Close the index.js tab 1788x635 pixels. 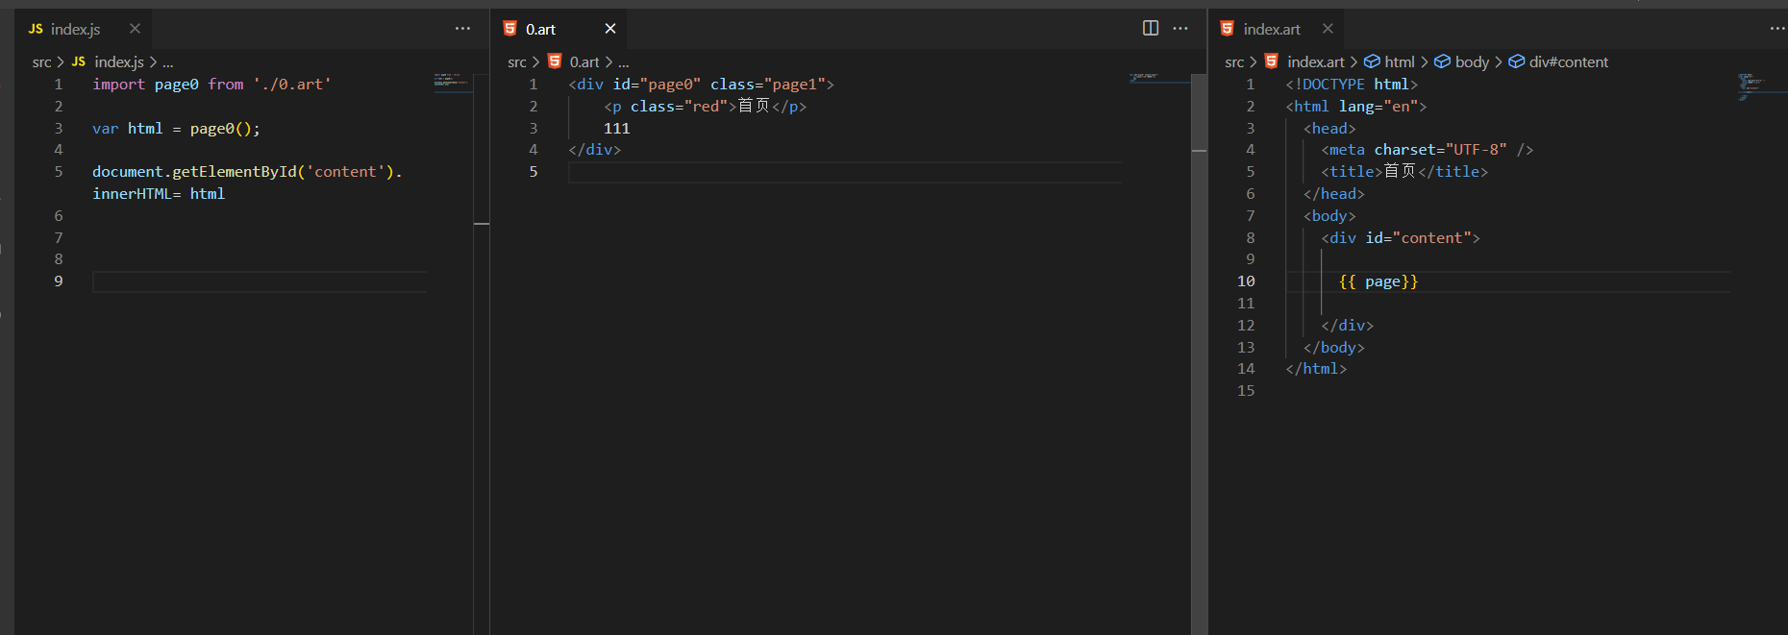[135, 29]
